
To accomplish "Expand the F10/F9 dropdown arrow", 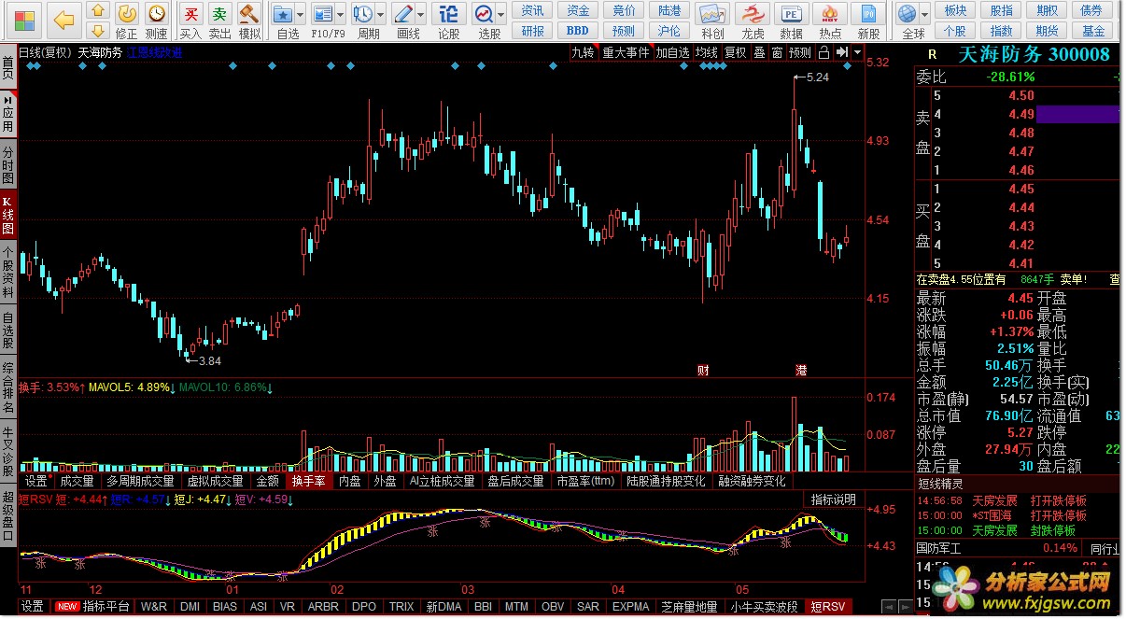I will click(340, 15).
